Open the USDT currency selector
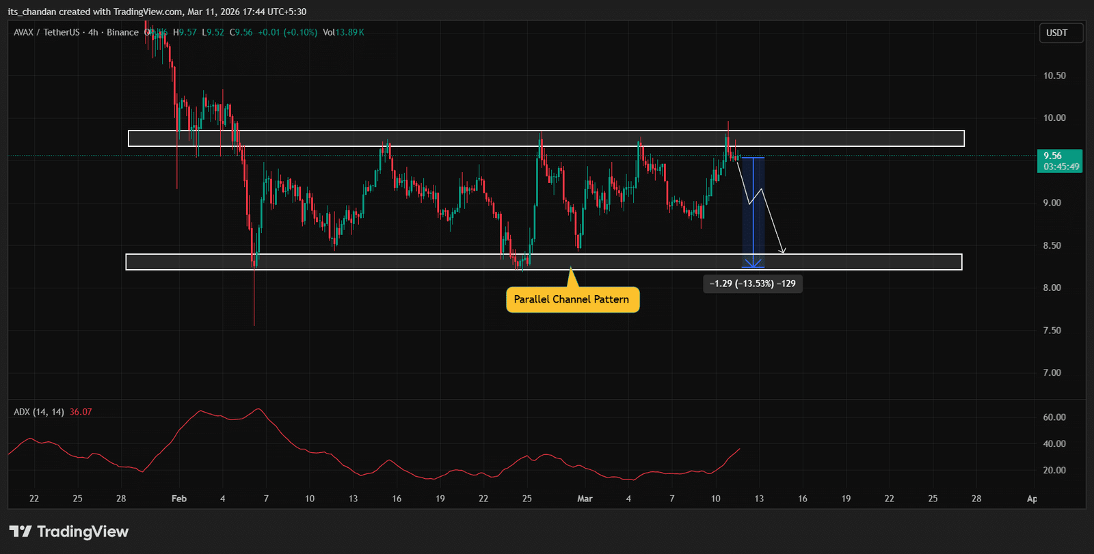 tap(1060, 33)
